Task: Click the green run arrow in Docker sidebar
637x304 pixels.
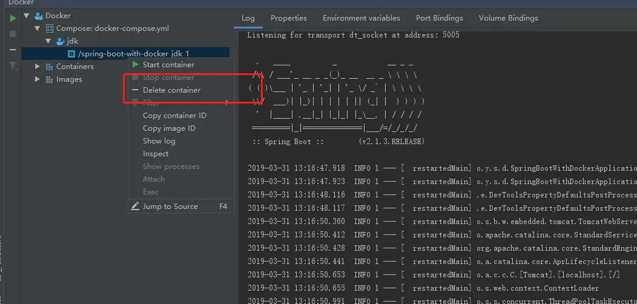Action: click(x=13, y=18)
